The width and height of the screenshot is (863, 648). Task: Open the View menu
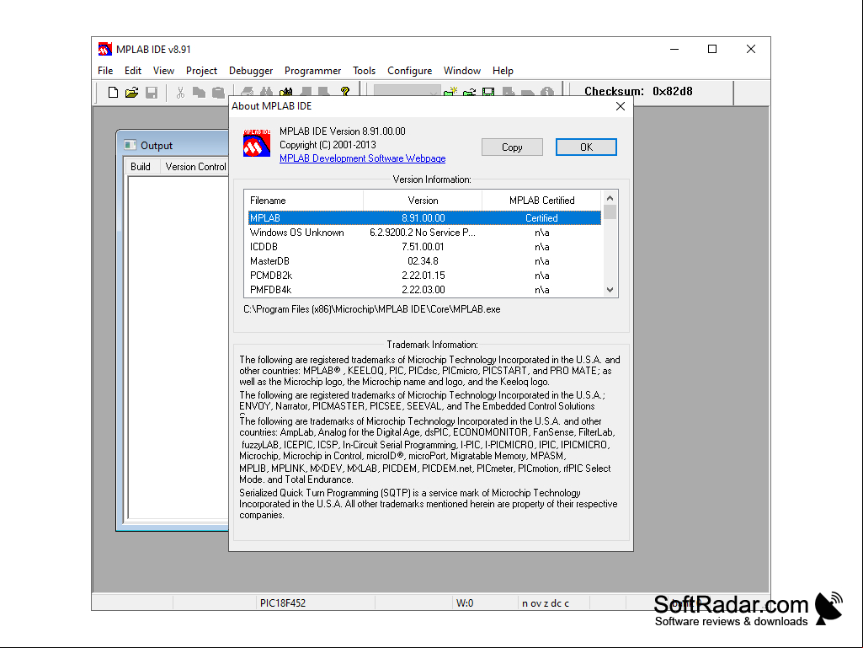[x=163, y=71]
